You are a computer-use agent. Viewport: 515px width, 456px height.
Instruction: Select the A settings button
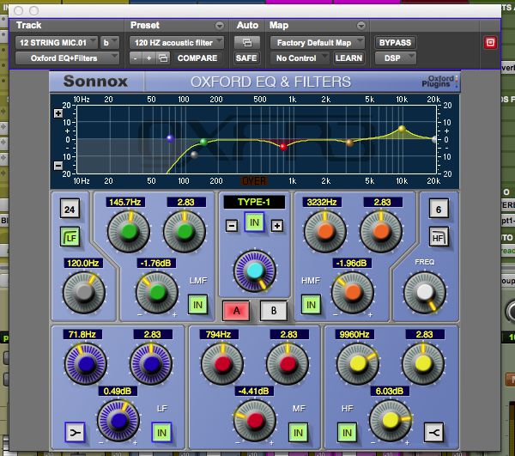pyautogui.click(x=236, y=311)
